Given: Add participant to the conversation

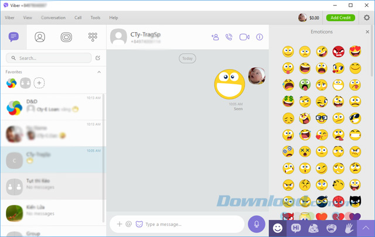Looking at the screenshot, I should tap(215, 37).
